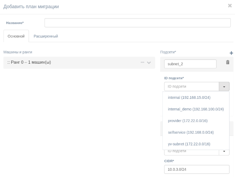
Task: Click the Название text field
Action: 137,23
